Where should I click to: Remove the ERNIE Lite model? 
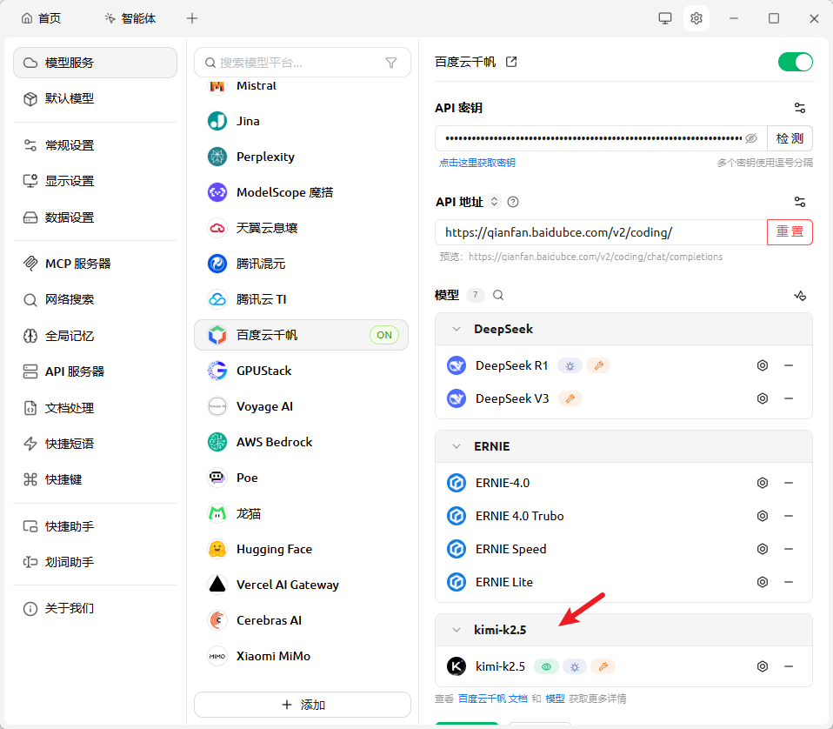(789, 582)
